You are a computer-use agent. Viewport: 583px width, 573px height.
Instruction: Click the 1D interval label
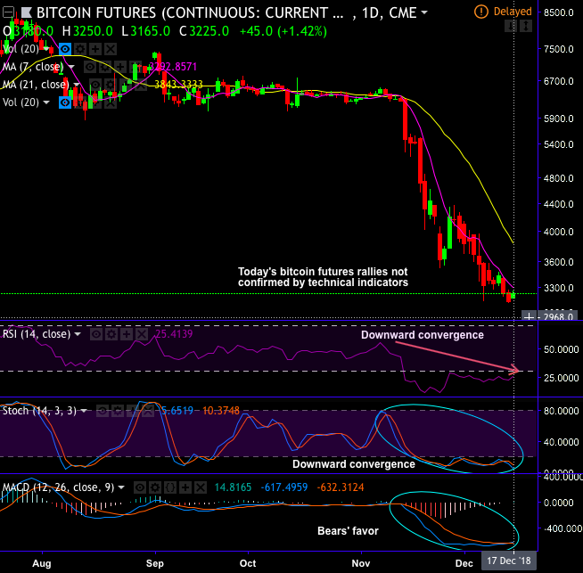point(370,13)
